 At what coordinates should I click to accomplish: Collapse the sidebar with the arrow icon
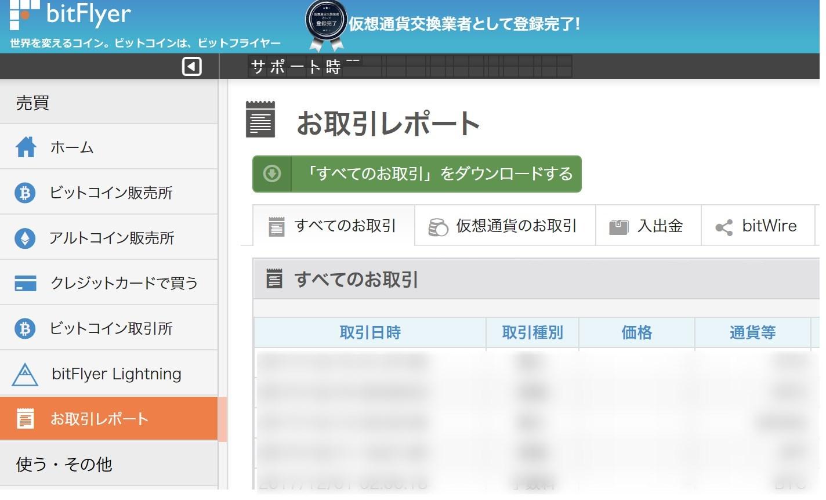191,67
